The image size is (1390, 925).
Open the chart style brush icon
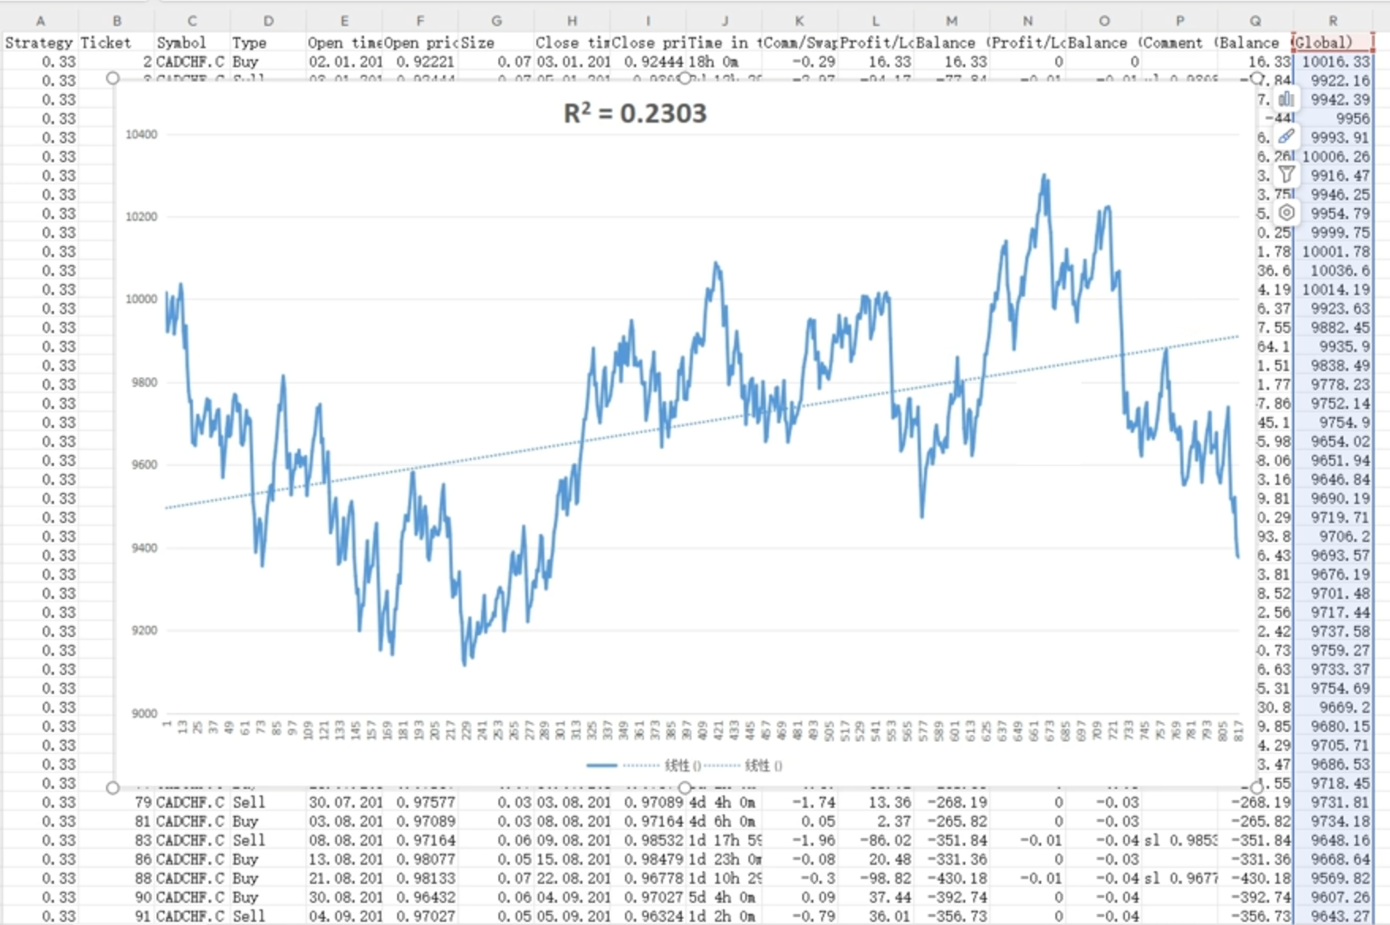point(1286,136)
